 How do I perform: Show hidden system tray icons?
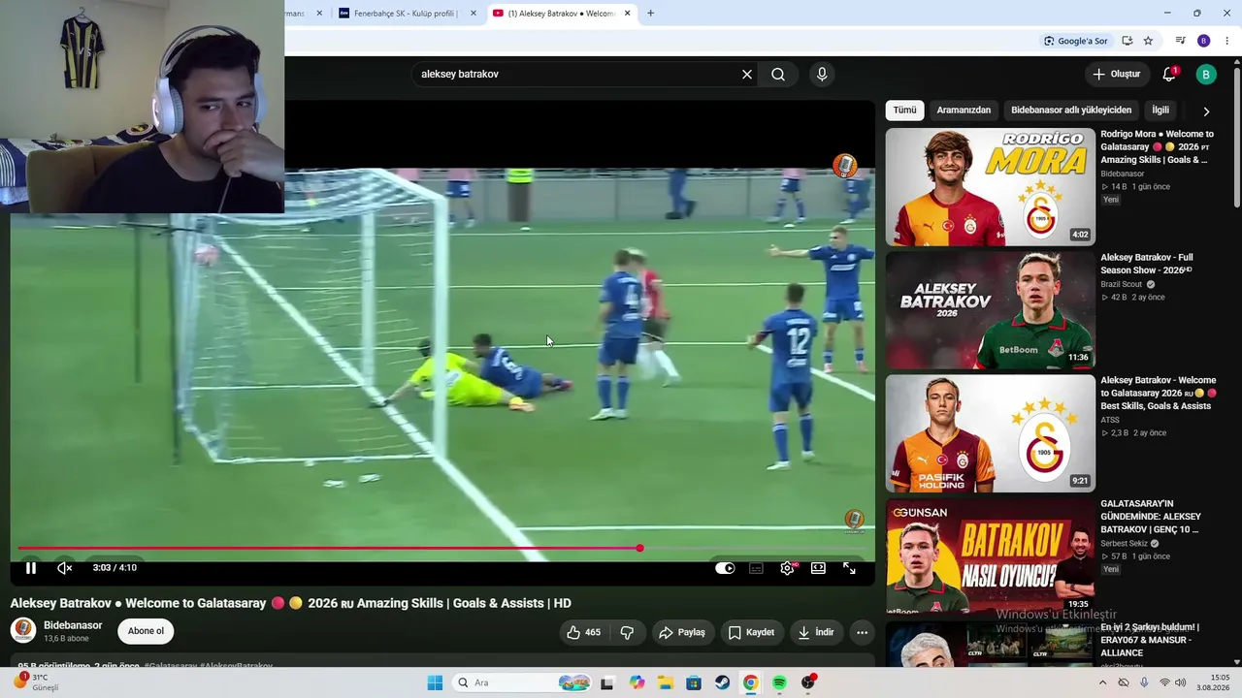[x=1102, y=682]
